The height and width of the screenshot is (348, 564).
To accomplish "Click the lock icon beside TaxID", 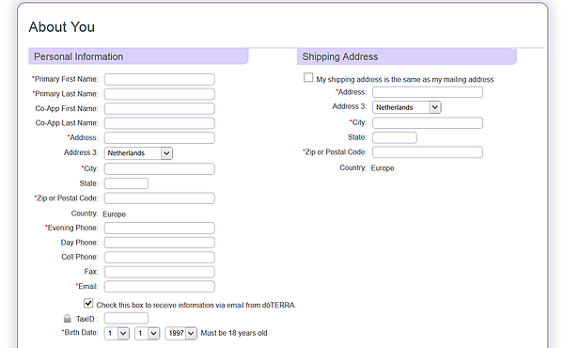I will coord(68,319).
